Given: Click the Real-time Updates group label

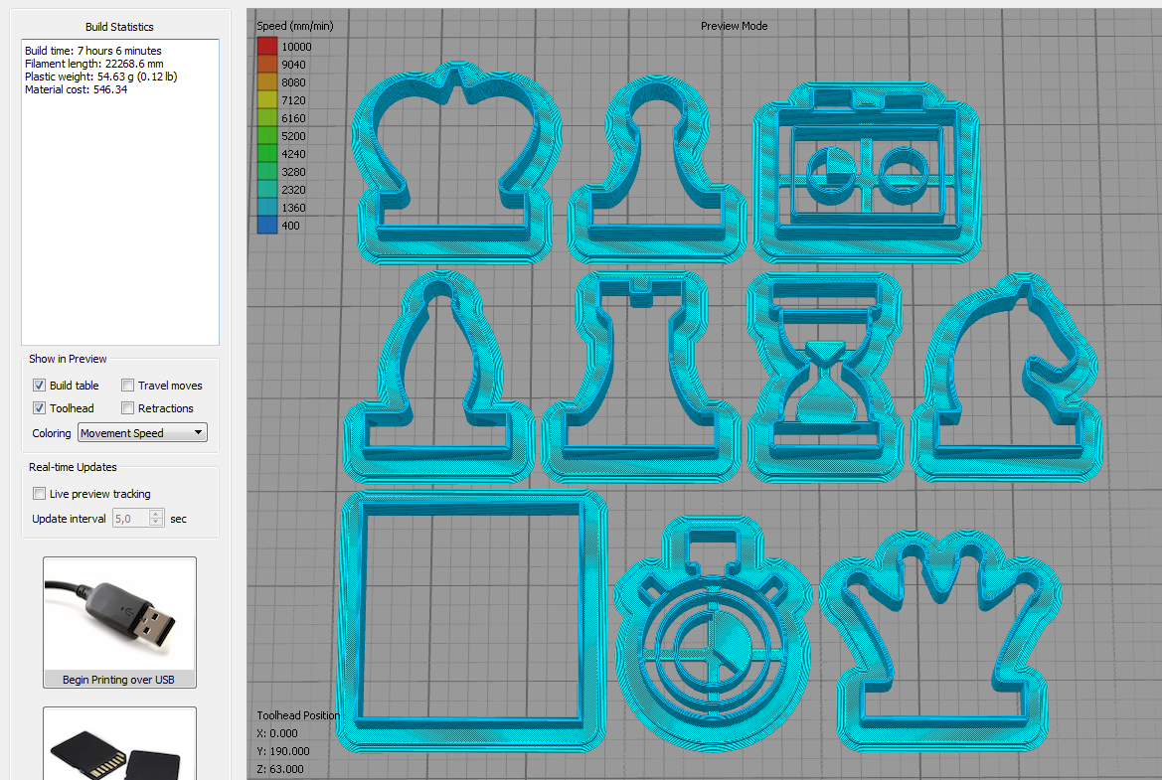Looking at the screenshot, I should click(x=73, y=467).
